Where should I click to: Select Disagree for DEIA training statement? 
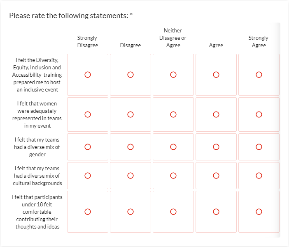[131, 75]
